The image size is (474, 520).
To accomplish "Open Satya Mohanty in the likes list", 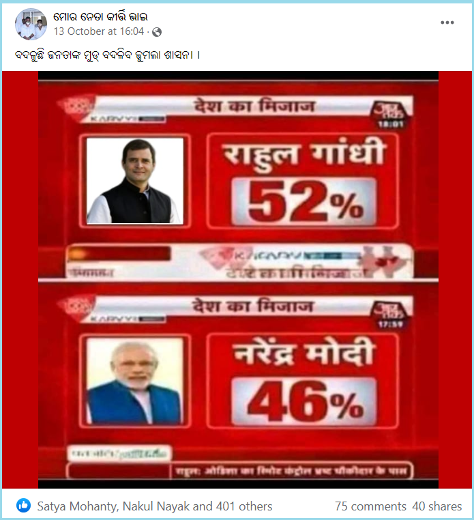I will (x=77, y=506).
